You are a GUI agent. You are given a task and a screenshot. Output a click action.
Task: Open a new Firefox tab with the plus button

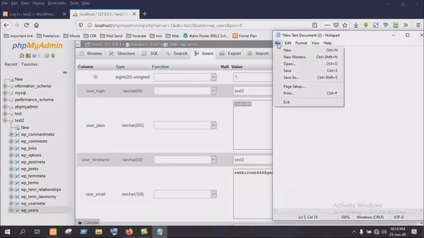click(144, 14)
